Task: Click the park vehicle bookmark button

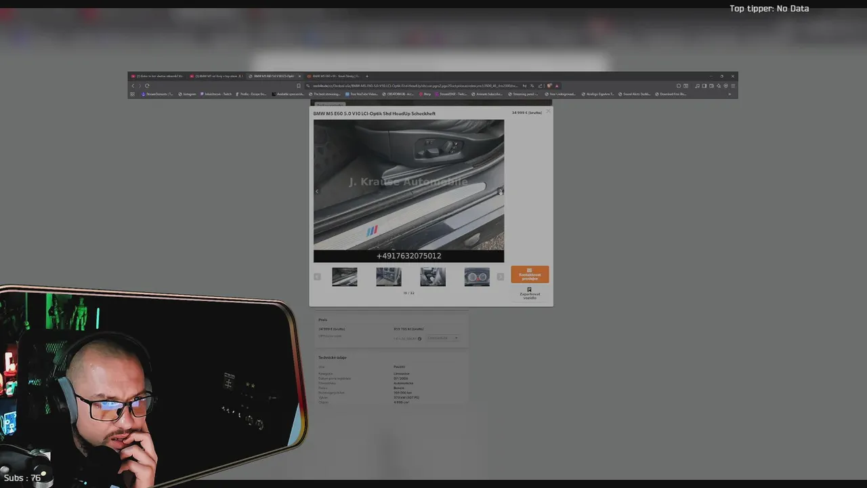Action: click(x=530, y=293)
